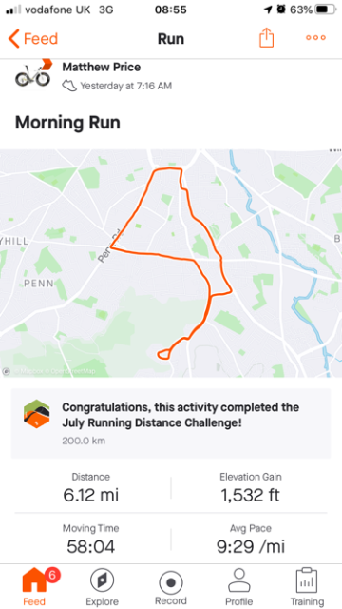
Task: Tap the share icon in header
Action: pyautogui.click(x=266, y=38)
